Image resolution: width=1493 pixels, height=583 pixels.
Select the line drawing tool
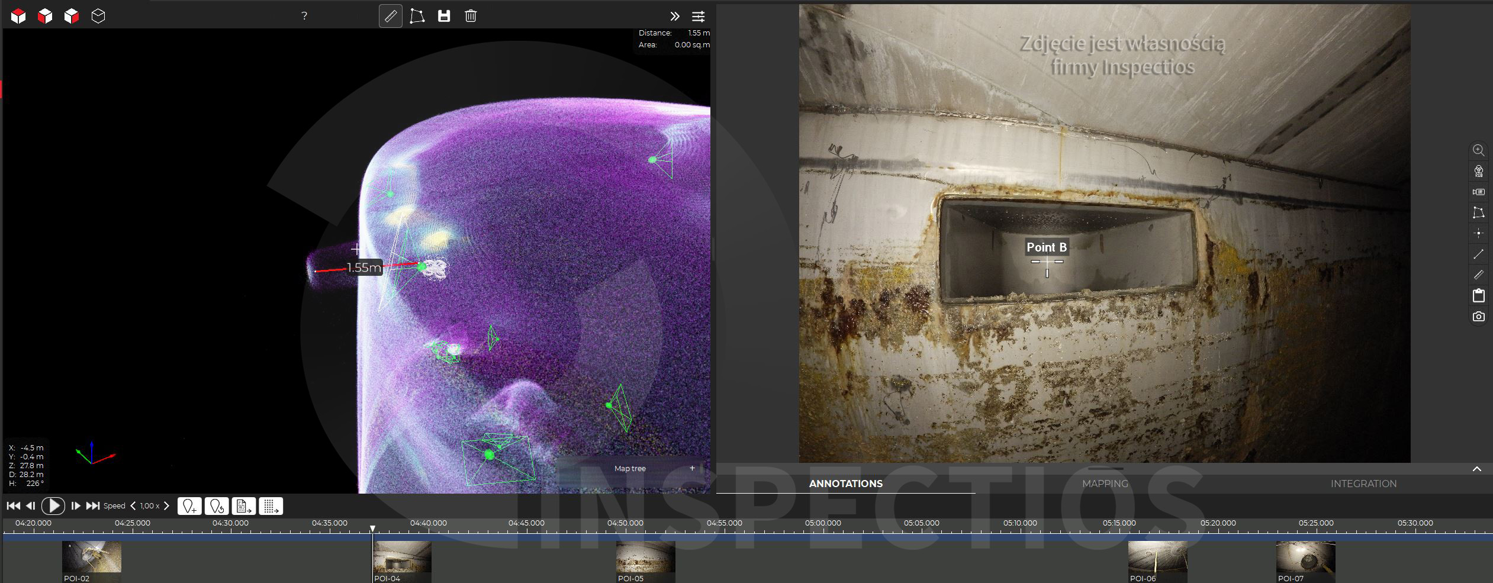[x=1479, y=254]
